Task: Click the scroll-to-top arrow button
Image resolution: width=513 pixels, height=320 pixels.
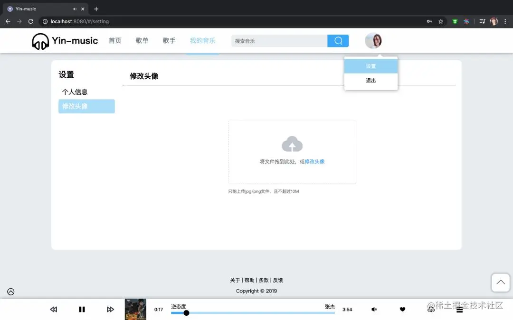Action: click(501, 283)
